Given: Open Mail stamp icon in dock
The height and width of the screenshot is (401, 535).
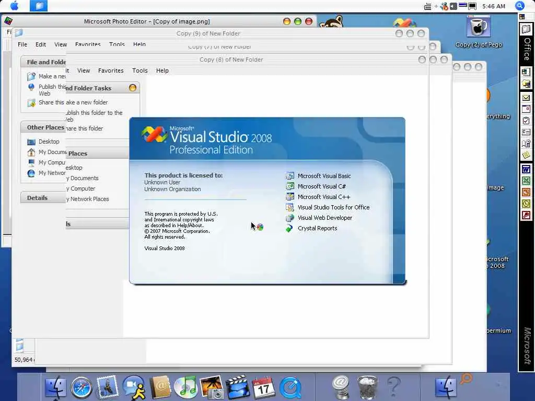Looking at the screenshot, I should 107,387.
